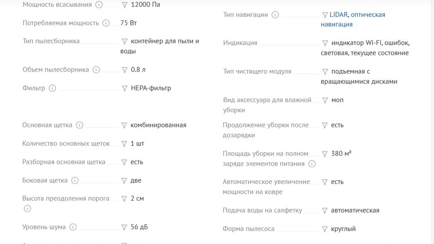This screenshot has width=434, height=244.
Task: Click info icon next to Мощность всасывания
Action: [x=99, y=5]
